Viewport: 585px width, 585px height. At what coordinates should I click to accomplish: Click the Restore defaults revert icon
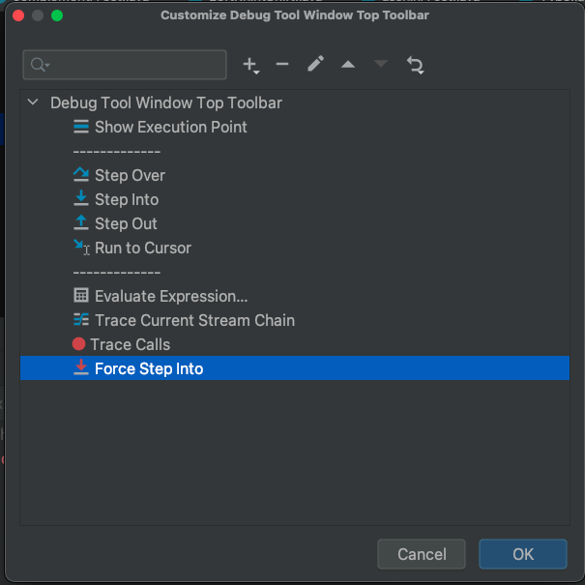tap(415, 65)
